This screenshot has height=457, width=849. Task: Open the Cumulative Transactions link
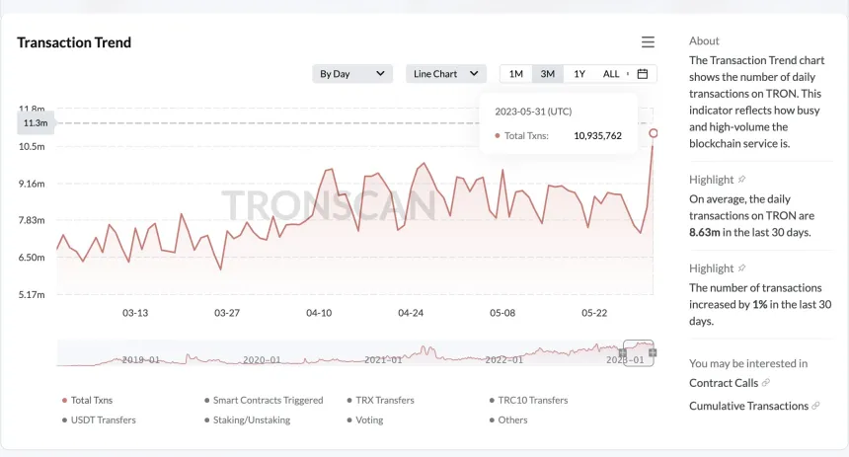click(747, 406)
